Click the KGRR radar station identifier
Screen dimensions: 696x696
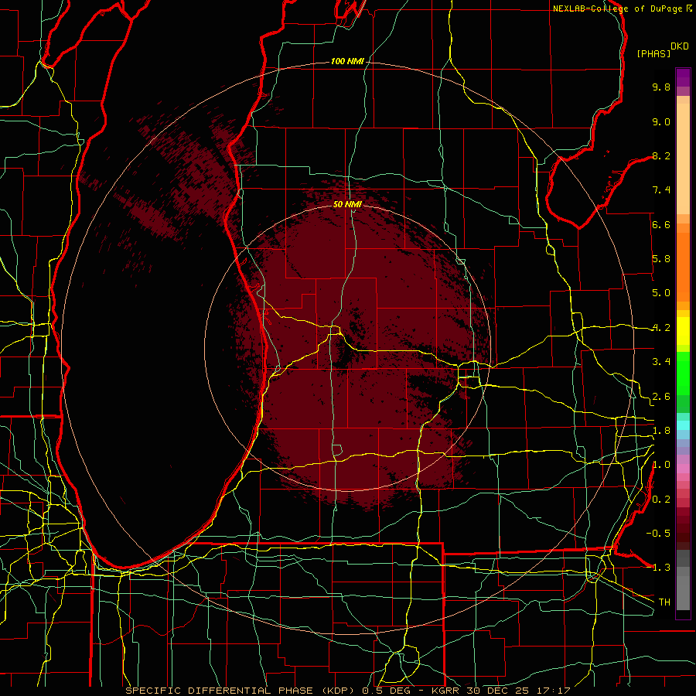[x=447, y=691]
